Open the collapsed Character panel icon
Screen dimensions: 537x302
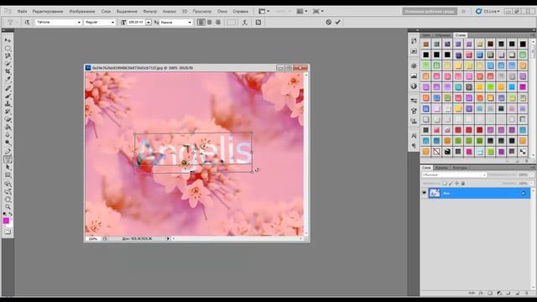pos(414,136)
